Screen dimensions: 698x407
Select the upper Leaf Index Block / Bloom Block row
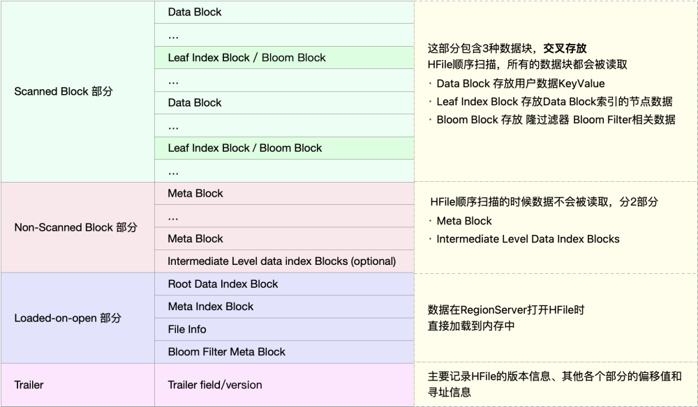tap(246, 57)
